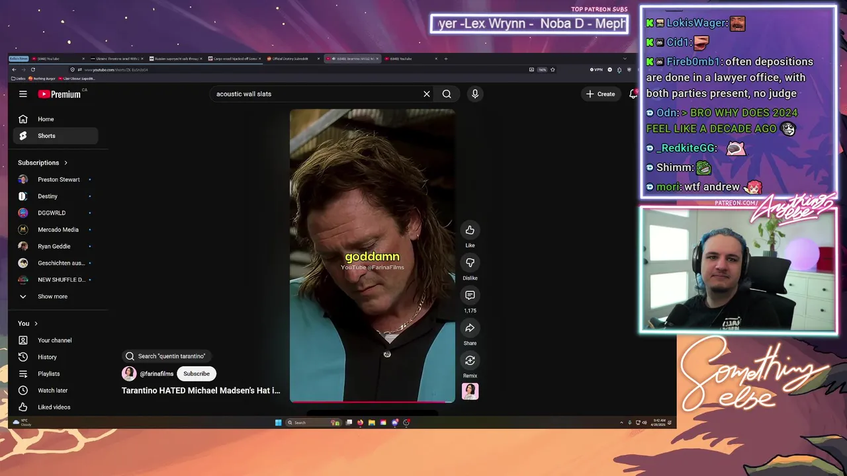
Task: Click the search magnifier button
Action: coord(447,94)
